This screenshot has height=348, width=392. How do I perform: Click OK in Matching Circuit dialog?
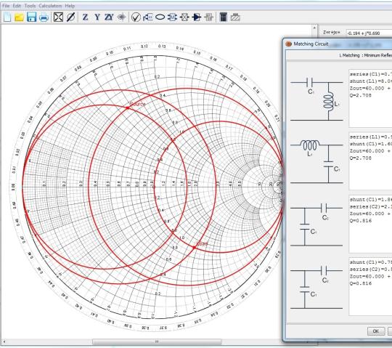coord(376,331)
